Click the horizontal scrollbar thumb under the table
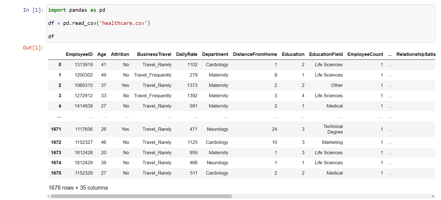The image size is (441, 200). pos(141,196)
